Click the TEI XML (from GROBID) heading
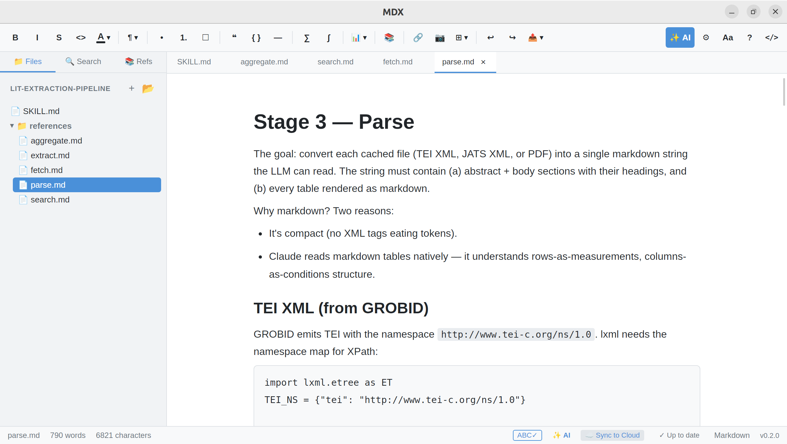This screenshot has height=444, width=787. pyautogui.click(x=341, y=308)
